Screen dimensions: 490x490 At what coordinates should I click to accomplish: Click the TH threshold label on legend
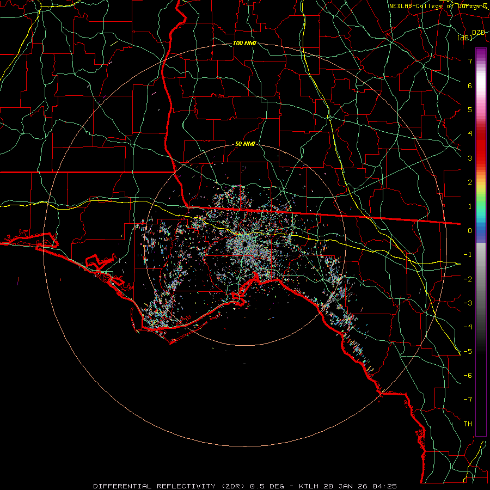[468, 424]
